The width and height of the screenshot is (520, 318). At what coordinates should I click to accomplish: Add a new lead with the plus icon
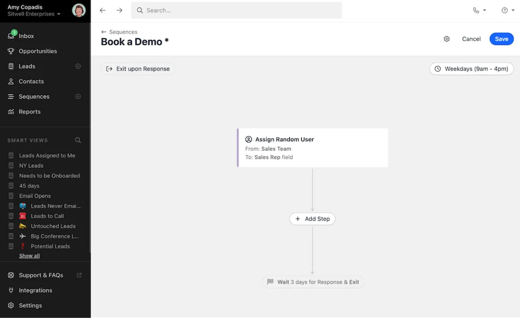[78, 66]
